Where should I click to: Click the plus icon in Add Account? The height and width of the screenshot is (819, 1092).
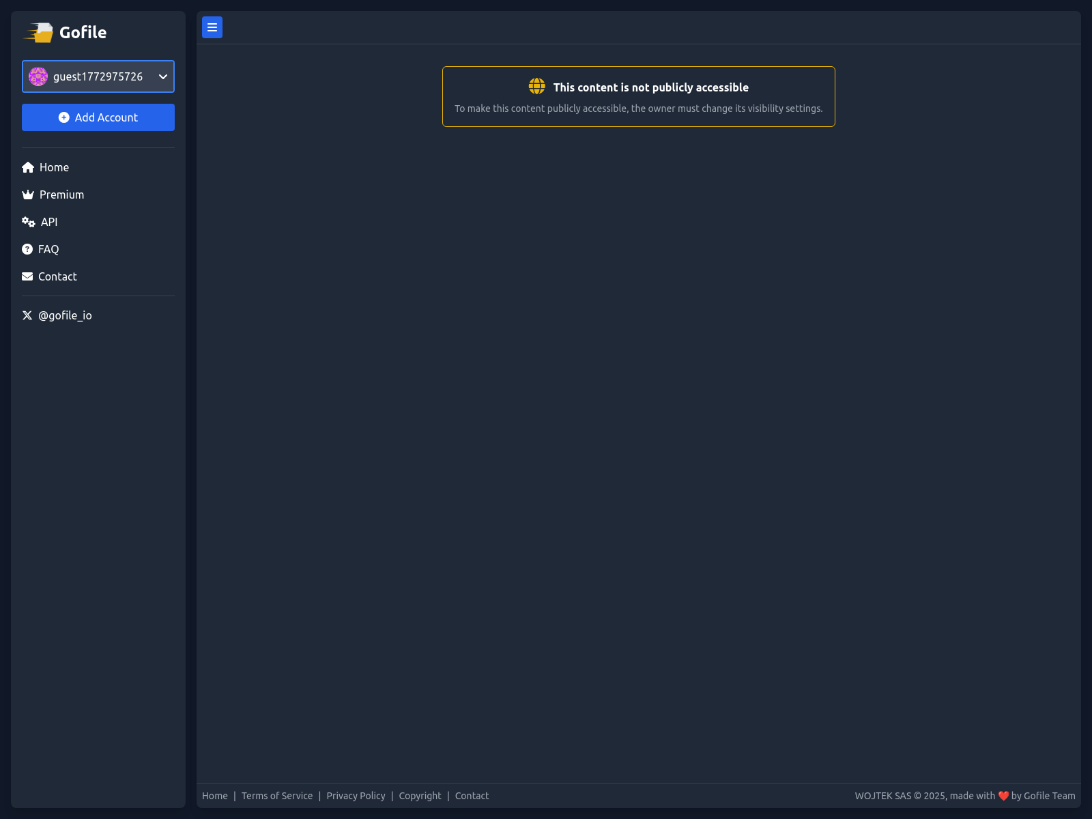coord(64,117)
